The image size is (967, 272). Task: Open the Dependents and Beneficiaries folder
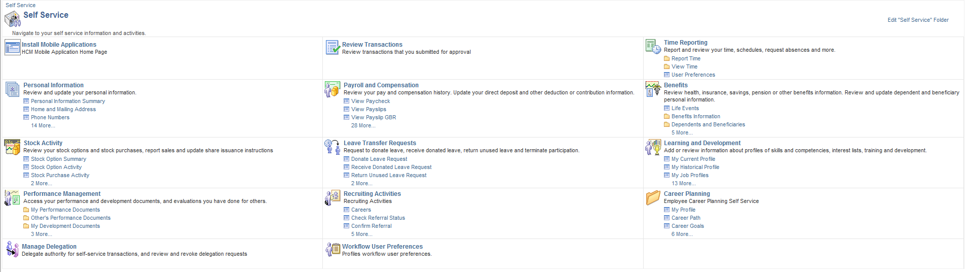708,124
